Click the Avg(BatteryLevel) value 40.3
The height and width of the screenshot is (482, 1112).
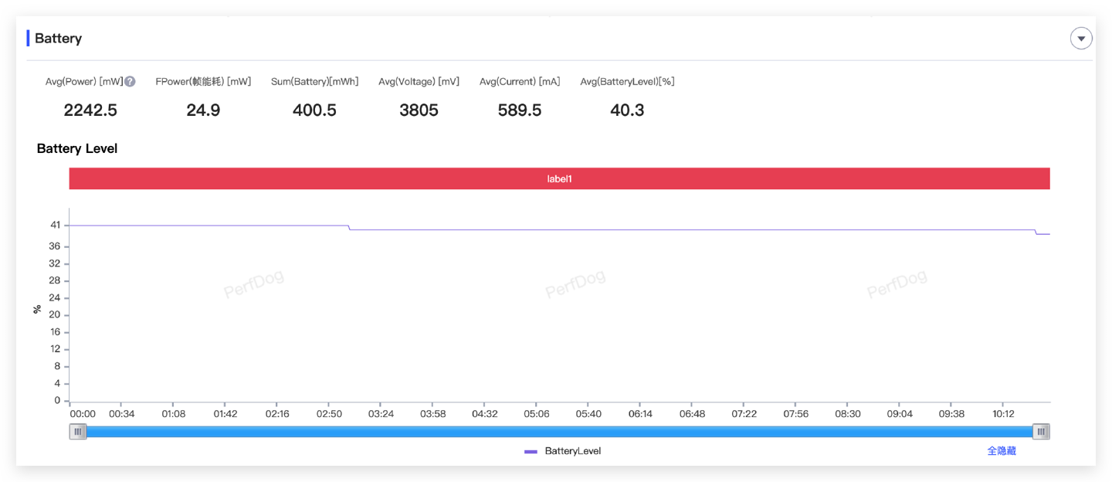pyautogui.click(x=627, y=110)
